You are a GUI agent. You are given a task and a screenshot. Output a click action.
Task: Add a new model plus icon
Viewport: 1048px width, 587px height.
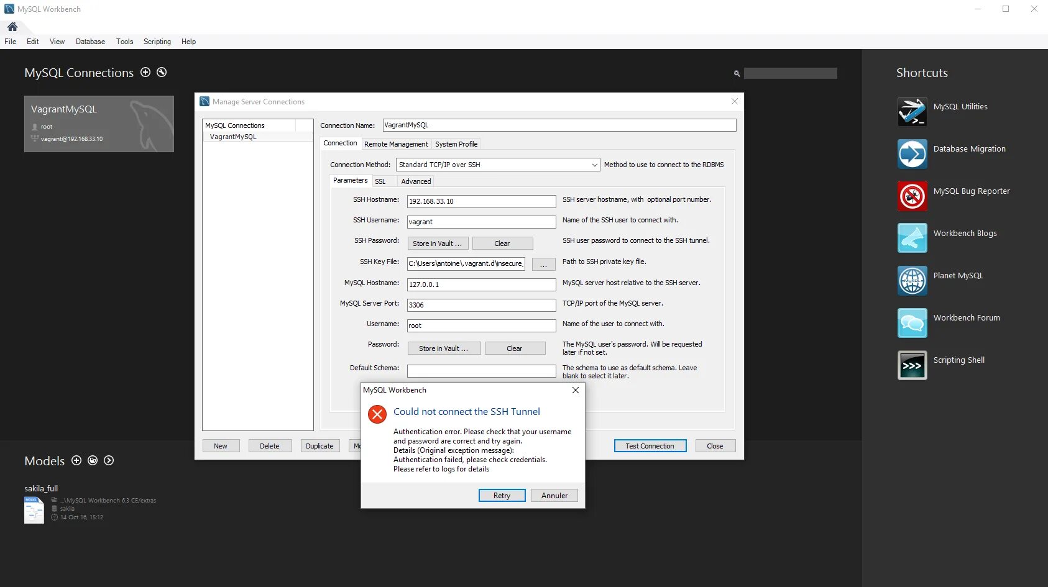pos(76,460)
